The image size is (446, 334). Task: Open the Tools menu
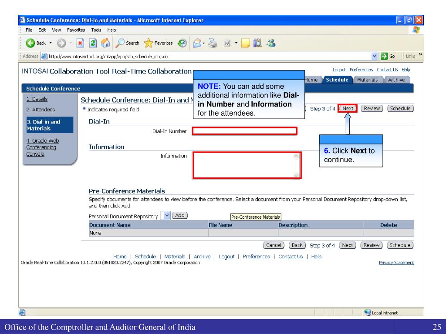[96, 30]
